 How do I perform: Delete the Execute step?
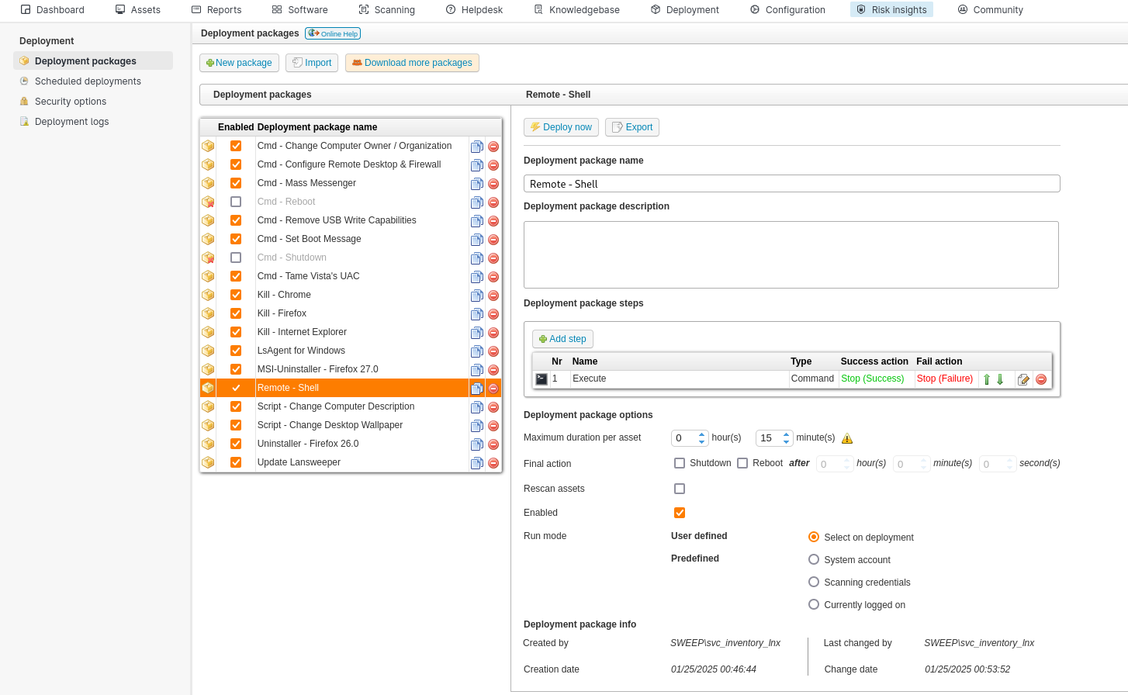click(x=1041, y=379)
